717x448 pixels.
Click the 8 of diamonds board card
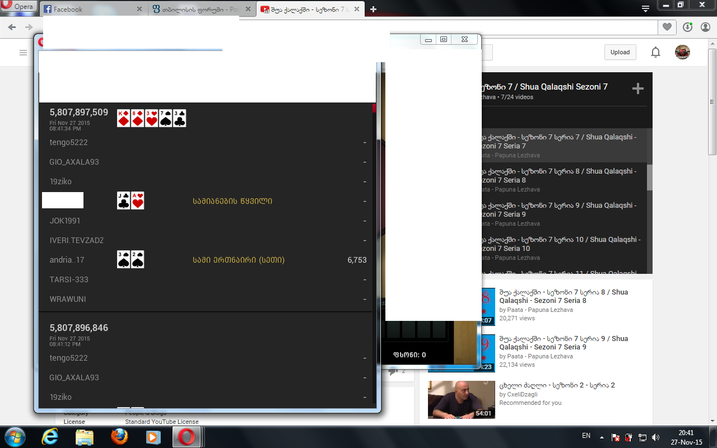pyautogui.click(x=138, y=118)
